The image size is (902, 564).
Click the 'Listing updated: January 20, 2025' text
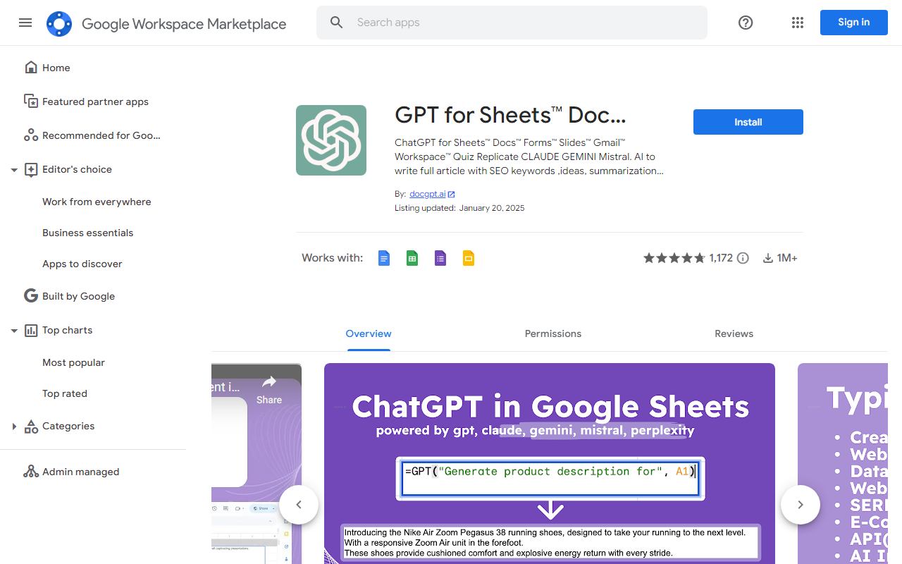click(x=459, y=208)
